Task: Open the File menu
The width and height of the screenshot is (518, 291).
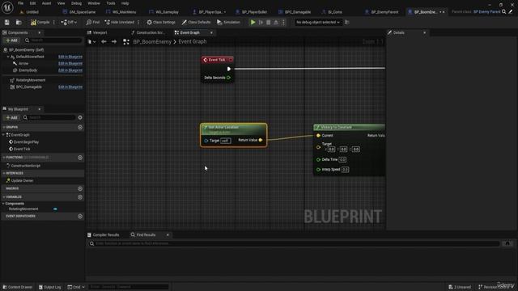Action: [x=20, y=3]
